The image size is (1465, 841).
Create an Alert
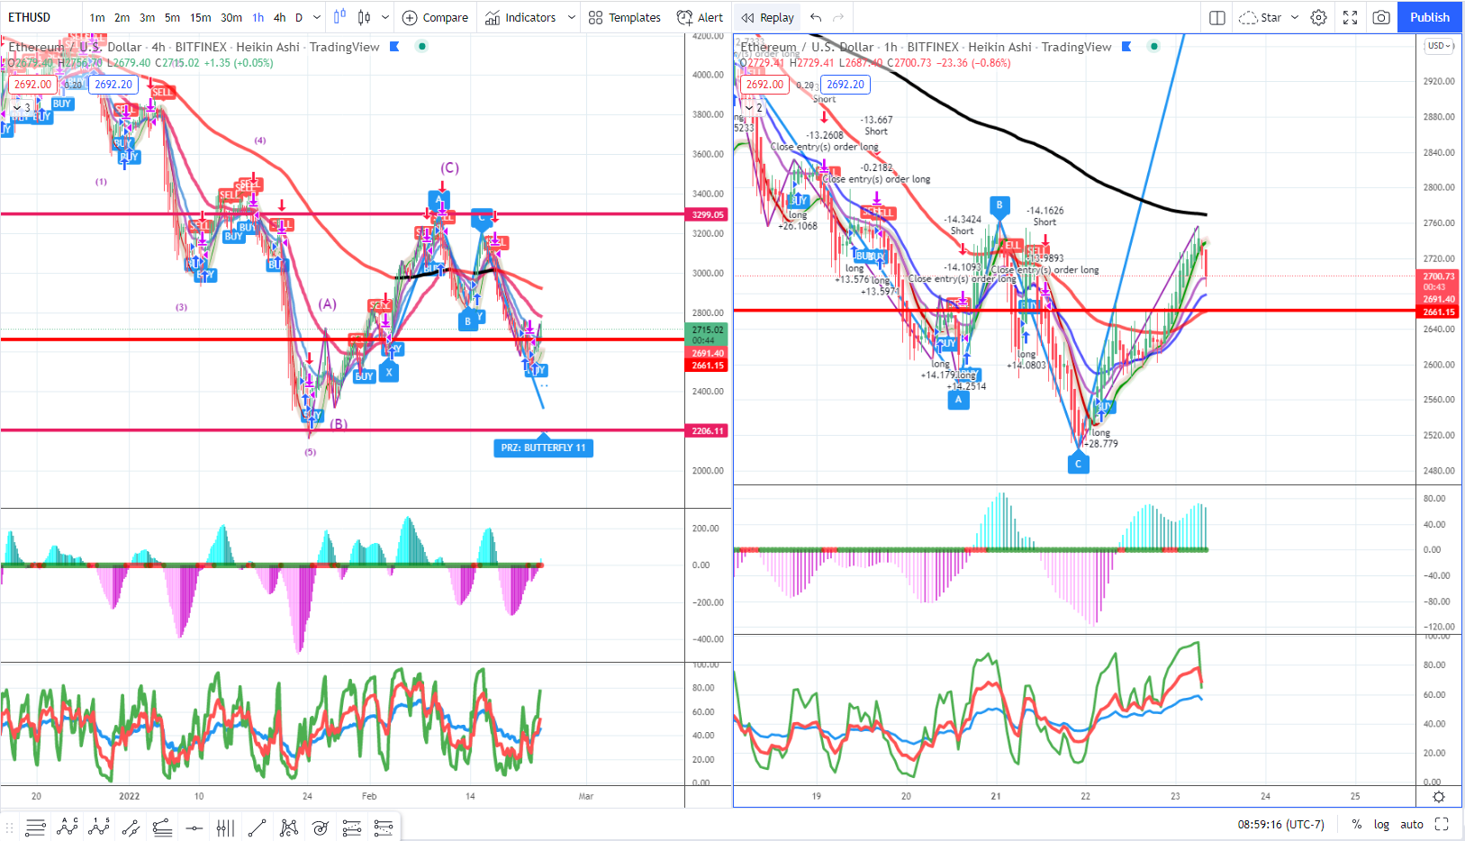point(700,17)
